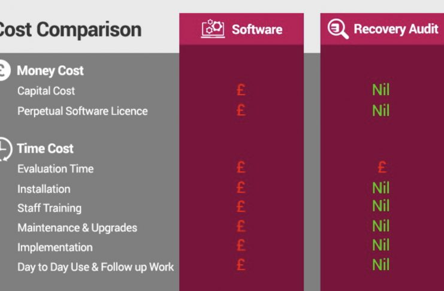This screenshot has height=291, width=444.
Task: Click the Staff Training label
Action: 50,208
